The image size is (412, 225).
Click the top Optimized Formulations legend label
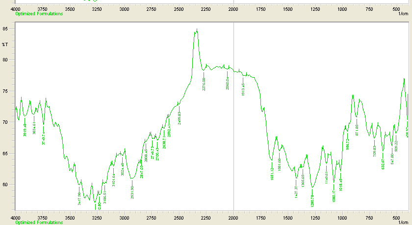click(x=39, y=14)
